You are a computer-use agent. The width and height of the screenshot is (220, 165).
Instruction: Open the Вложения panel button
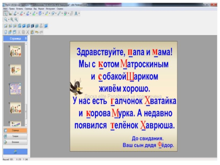(15, 142)
